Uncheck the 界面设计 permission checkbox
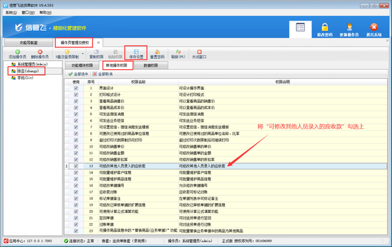 (x=76, y=88)
